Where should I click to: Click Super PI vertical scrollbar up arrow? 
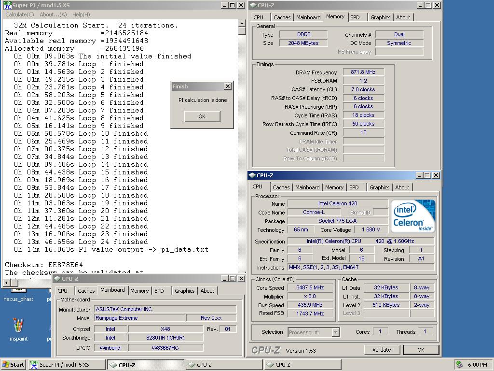[x=242, y=23]
